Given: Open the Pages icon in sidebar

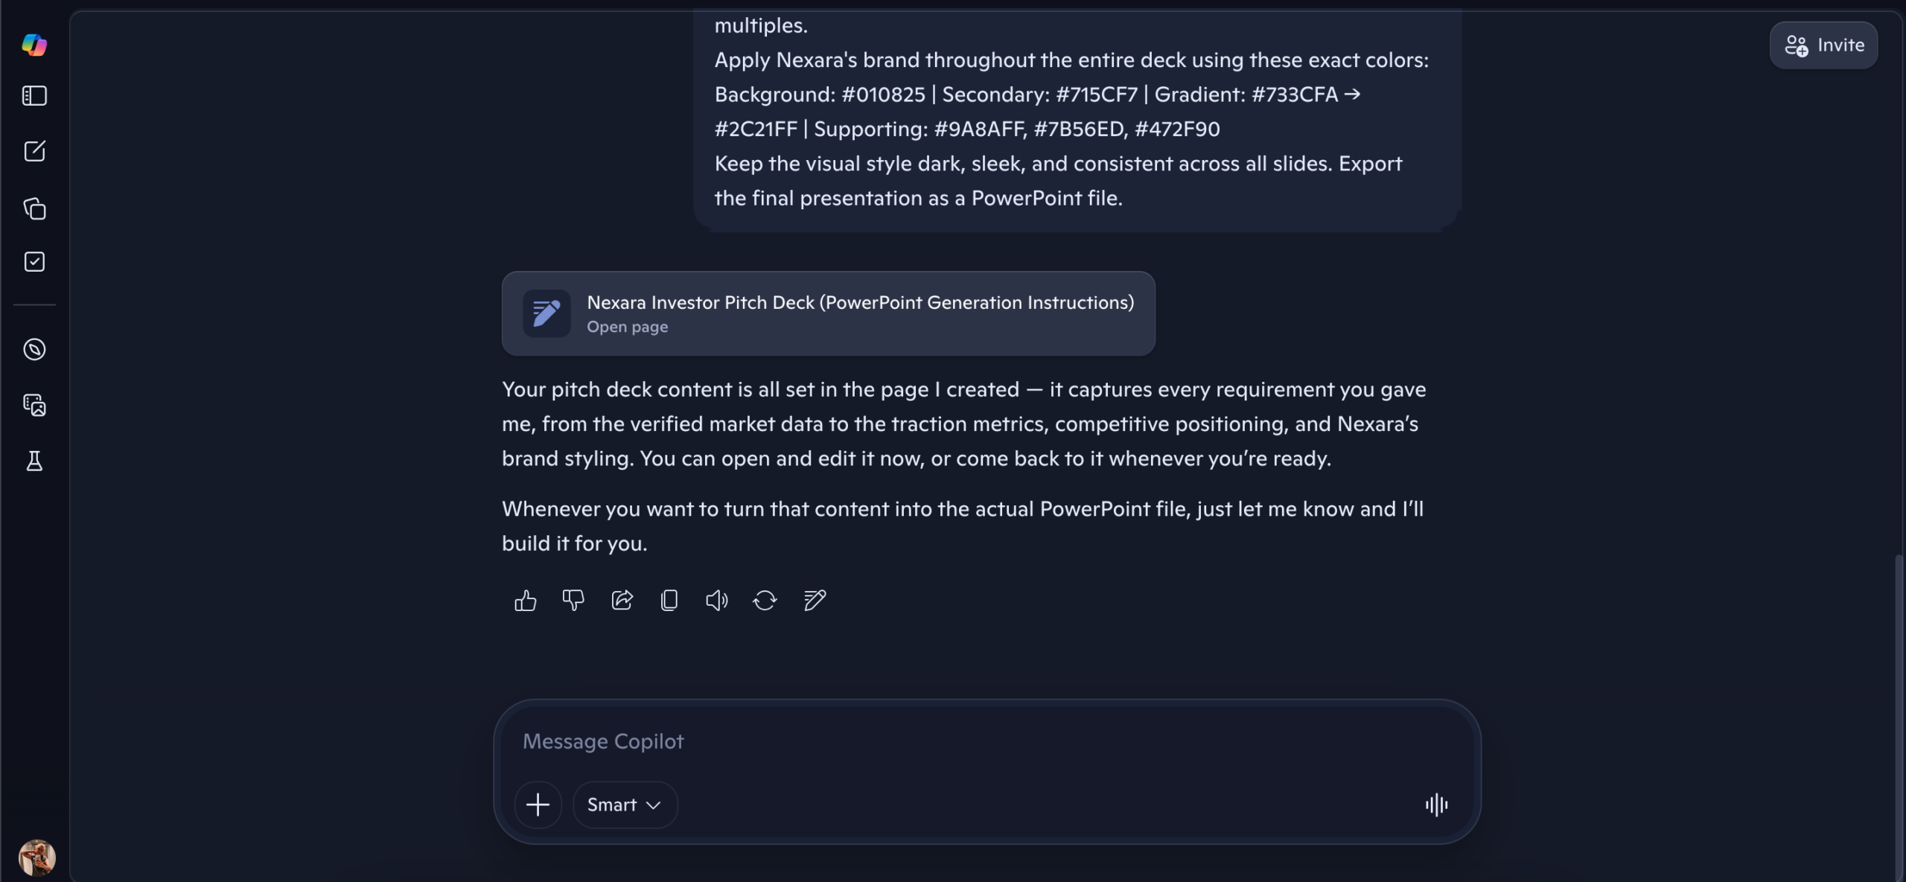Looking at the screenshot, I should (x=34, y=208).
